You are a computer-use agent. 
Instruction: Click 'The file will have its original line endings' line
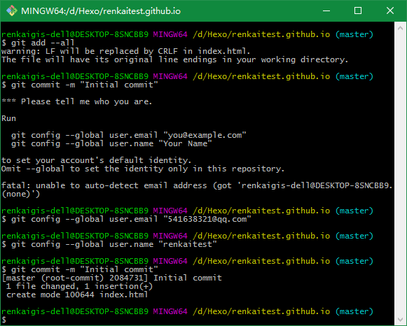tap(174, 59)
